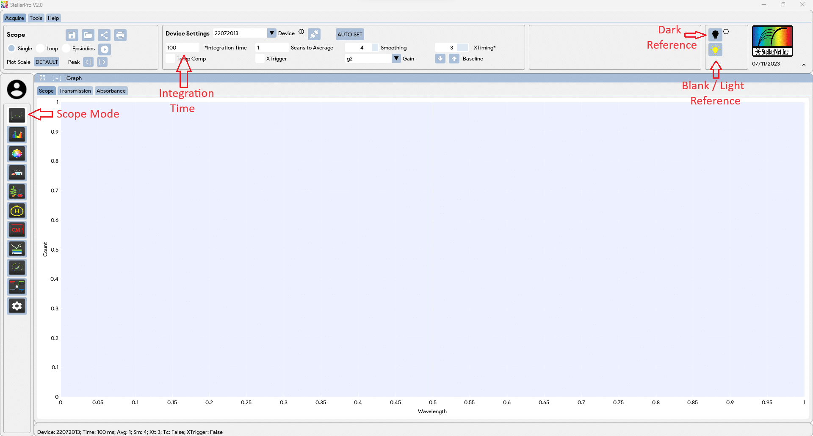Select Scope Mode in the left sidebar
This screenshot has width=813, height=436.
(17, 115)
